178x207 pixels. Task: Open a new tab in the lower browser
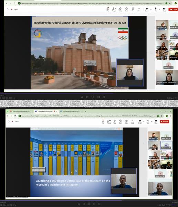(86, 111)
